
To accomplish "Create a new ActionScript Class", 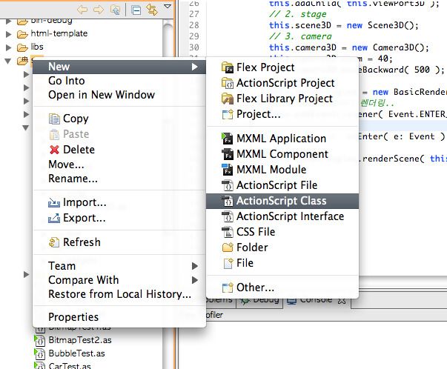I will point(282,201).
